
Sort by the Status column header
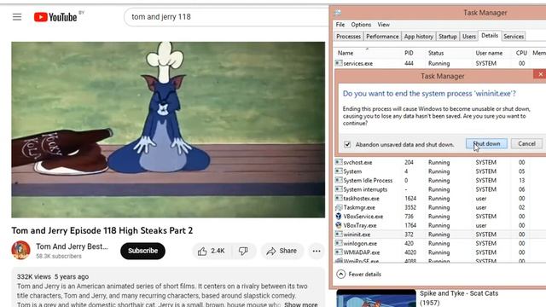(449, 53)
